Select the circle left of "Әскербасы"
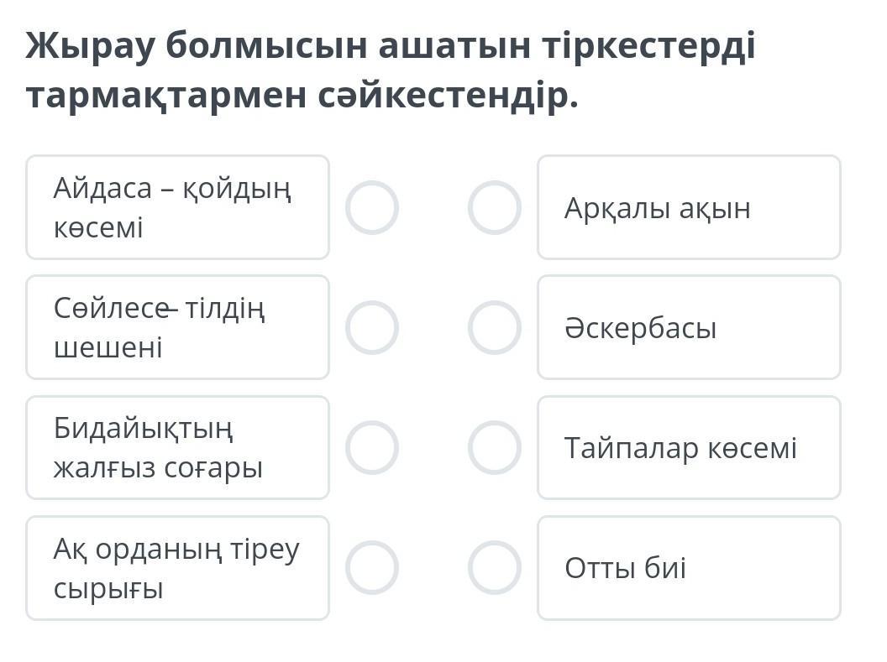This screenshot has height=662, width=887. (494, 327)
